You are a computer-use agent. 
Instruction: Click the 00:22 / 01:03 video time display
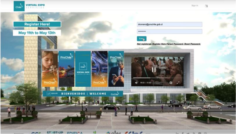pos(145,83)
